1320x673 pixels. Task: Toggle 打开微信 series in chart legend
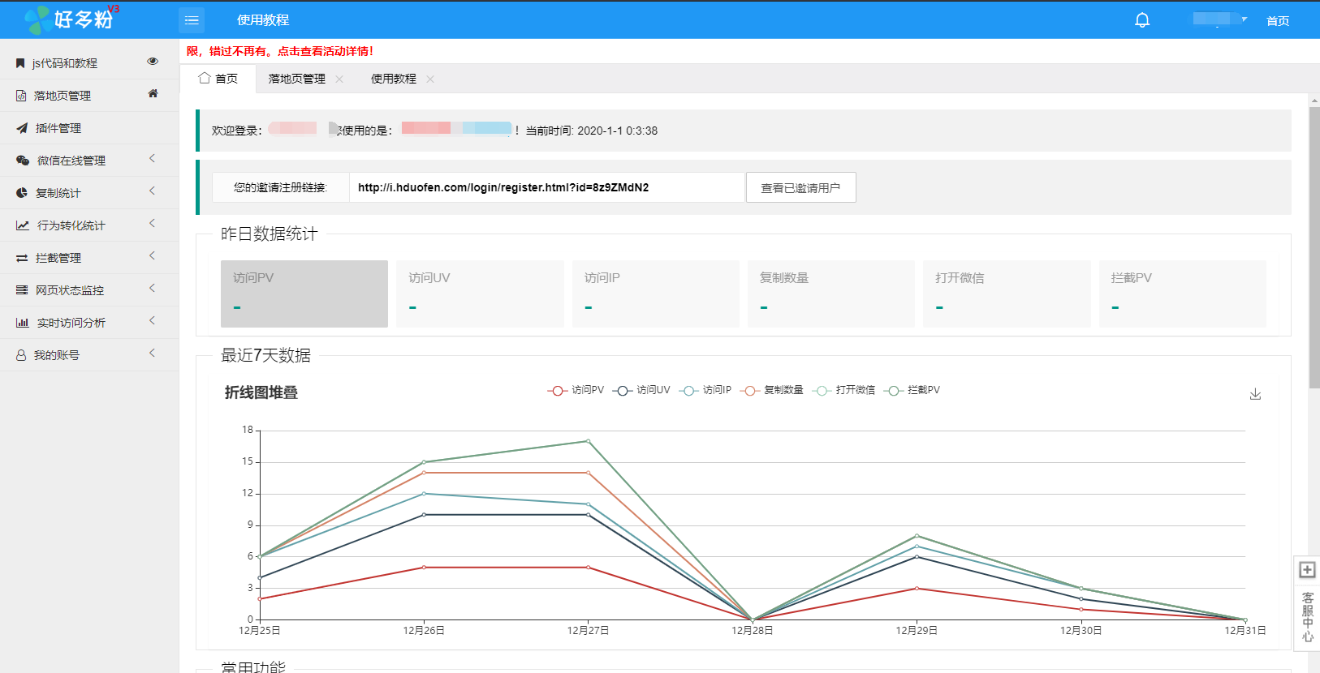point(843,390)
